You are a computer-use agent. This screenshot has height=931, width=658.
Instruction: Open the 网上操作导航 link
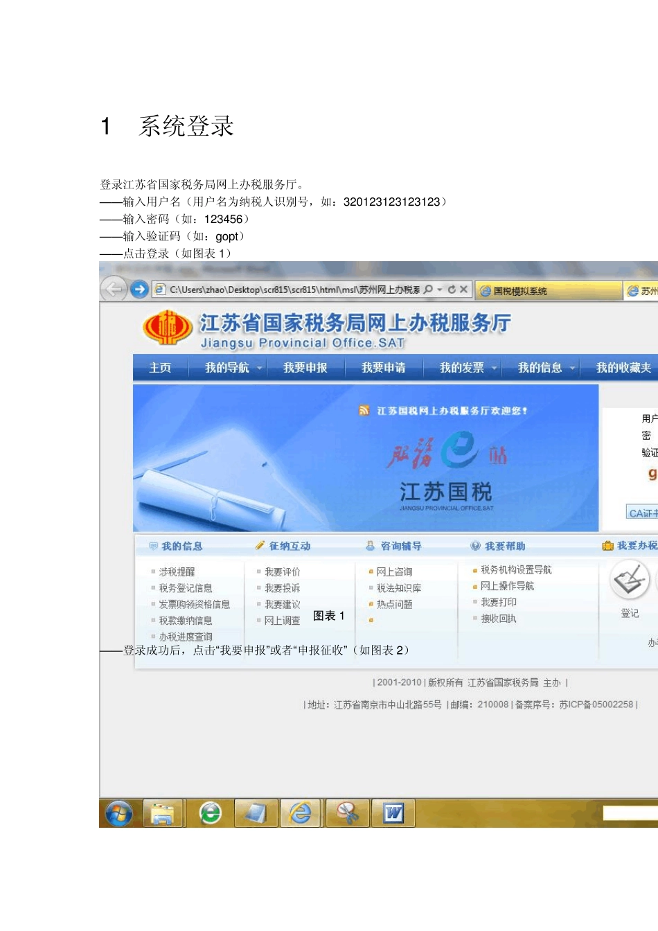507,586
